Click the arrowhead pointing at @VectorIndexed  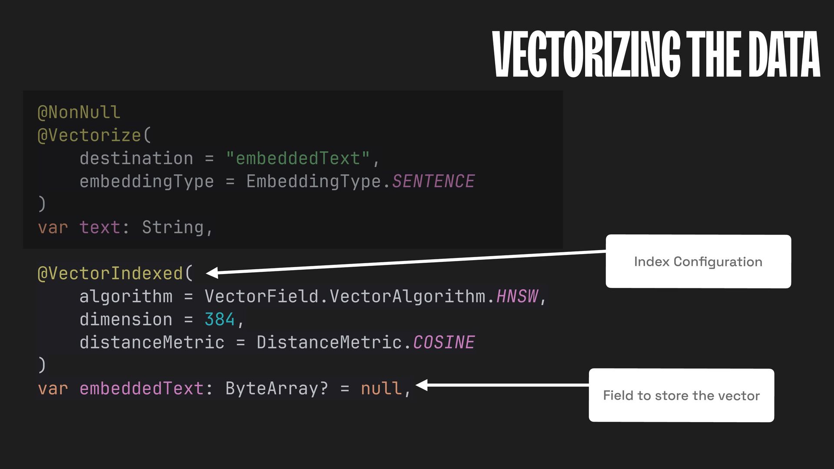point(212,273)
